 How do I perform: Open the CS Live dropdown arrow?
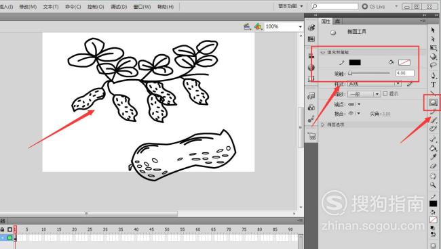click(x=396, y=6)
